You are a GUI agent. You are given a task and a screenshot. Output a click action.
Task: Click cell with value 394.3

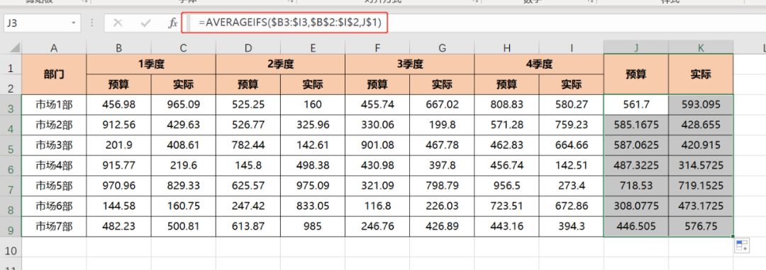pos(571,227)
